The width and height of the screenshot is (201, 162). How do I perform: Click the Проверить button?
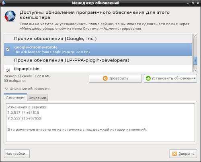click(115, 78)
